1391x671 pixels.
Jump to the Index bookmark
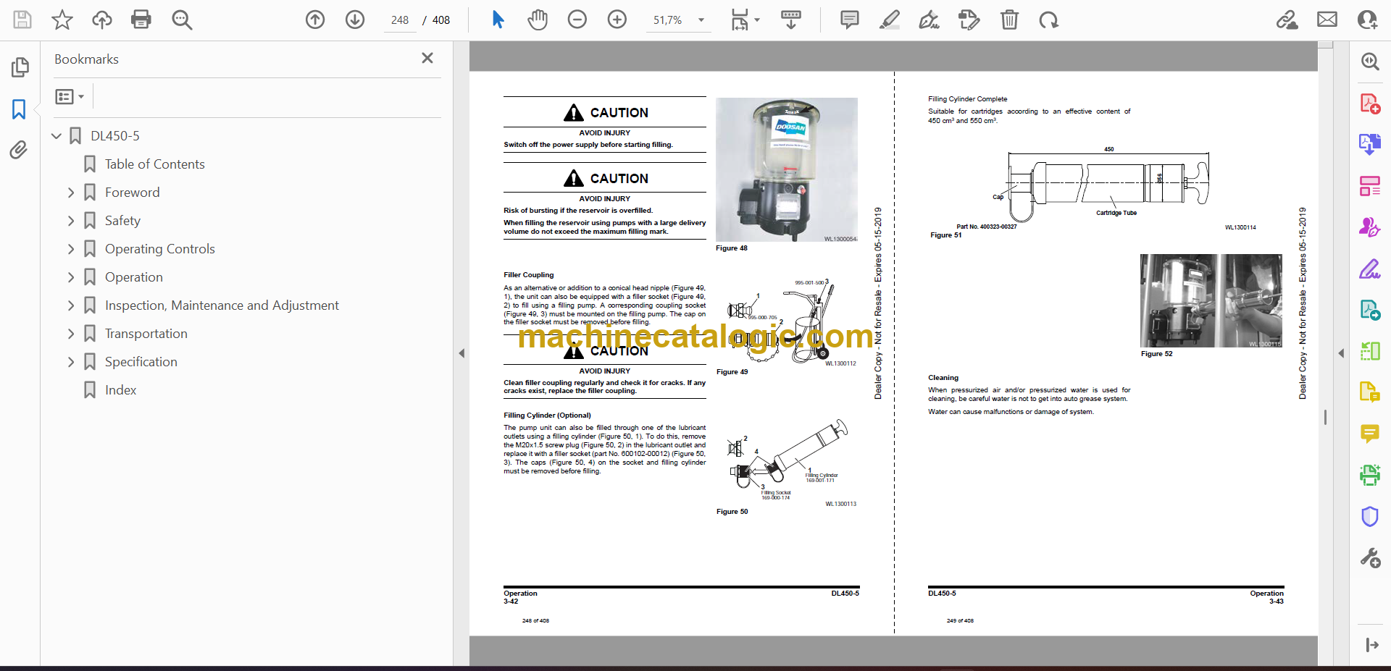[120, 390]
